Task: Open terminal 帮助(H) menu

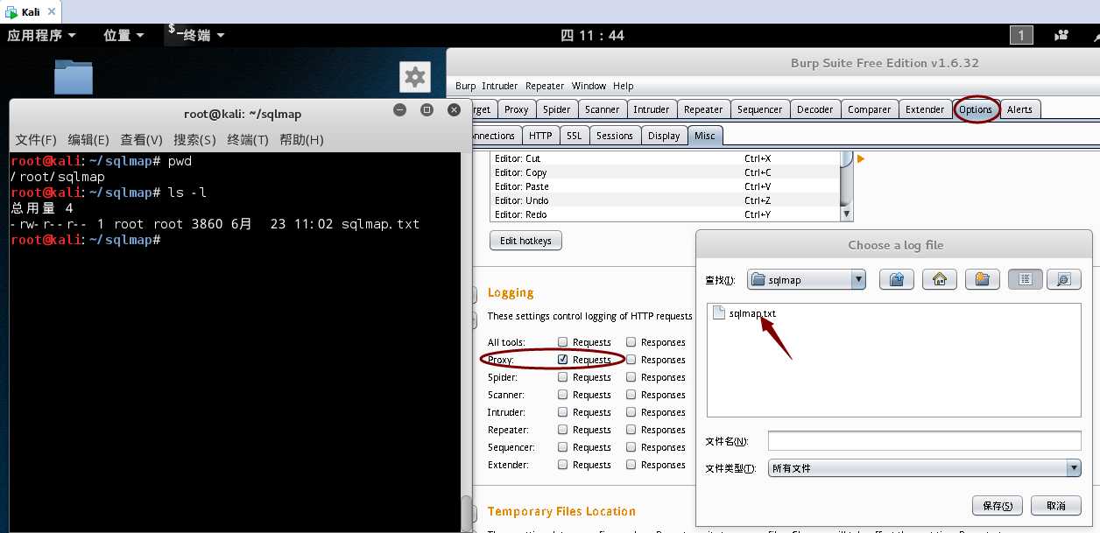Action: click(301, 140)
